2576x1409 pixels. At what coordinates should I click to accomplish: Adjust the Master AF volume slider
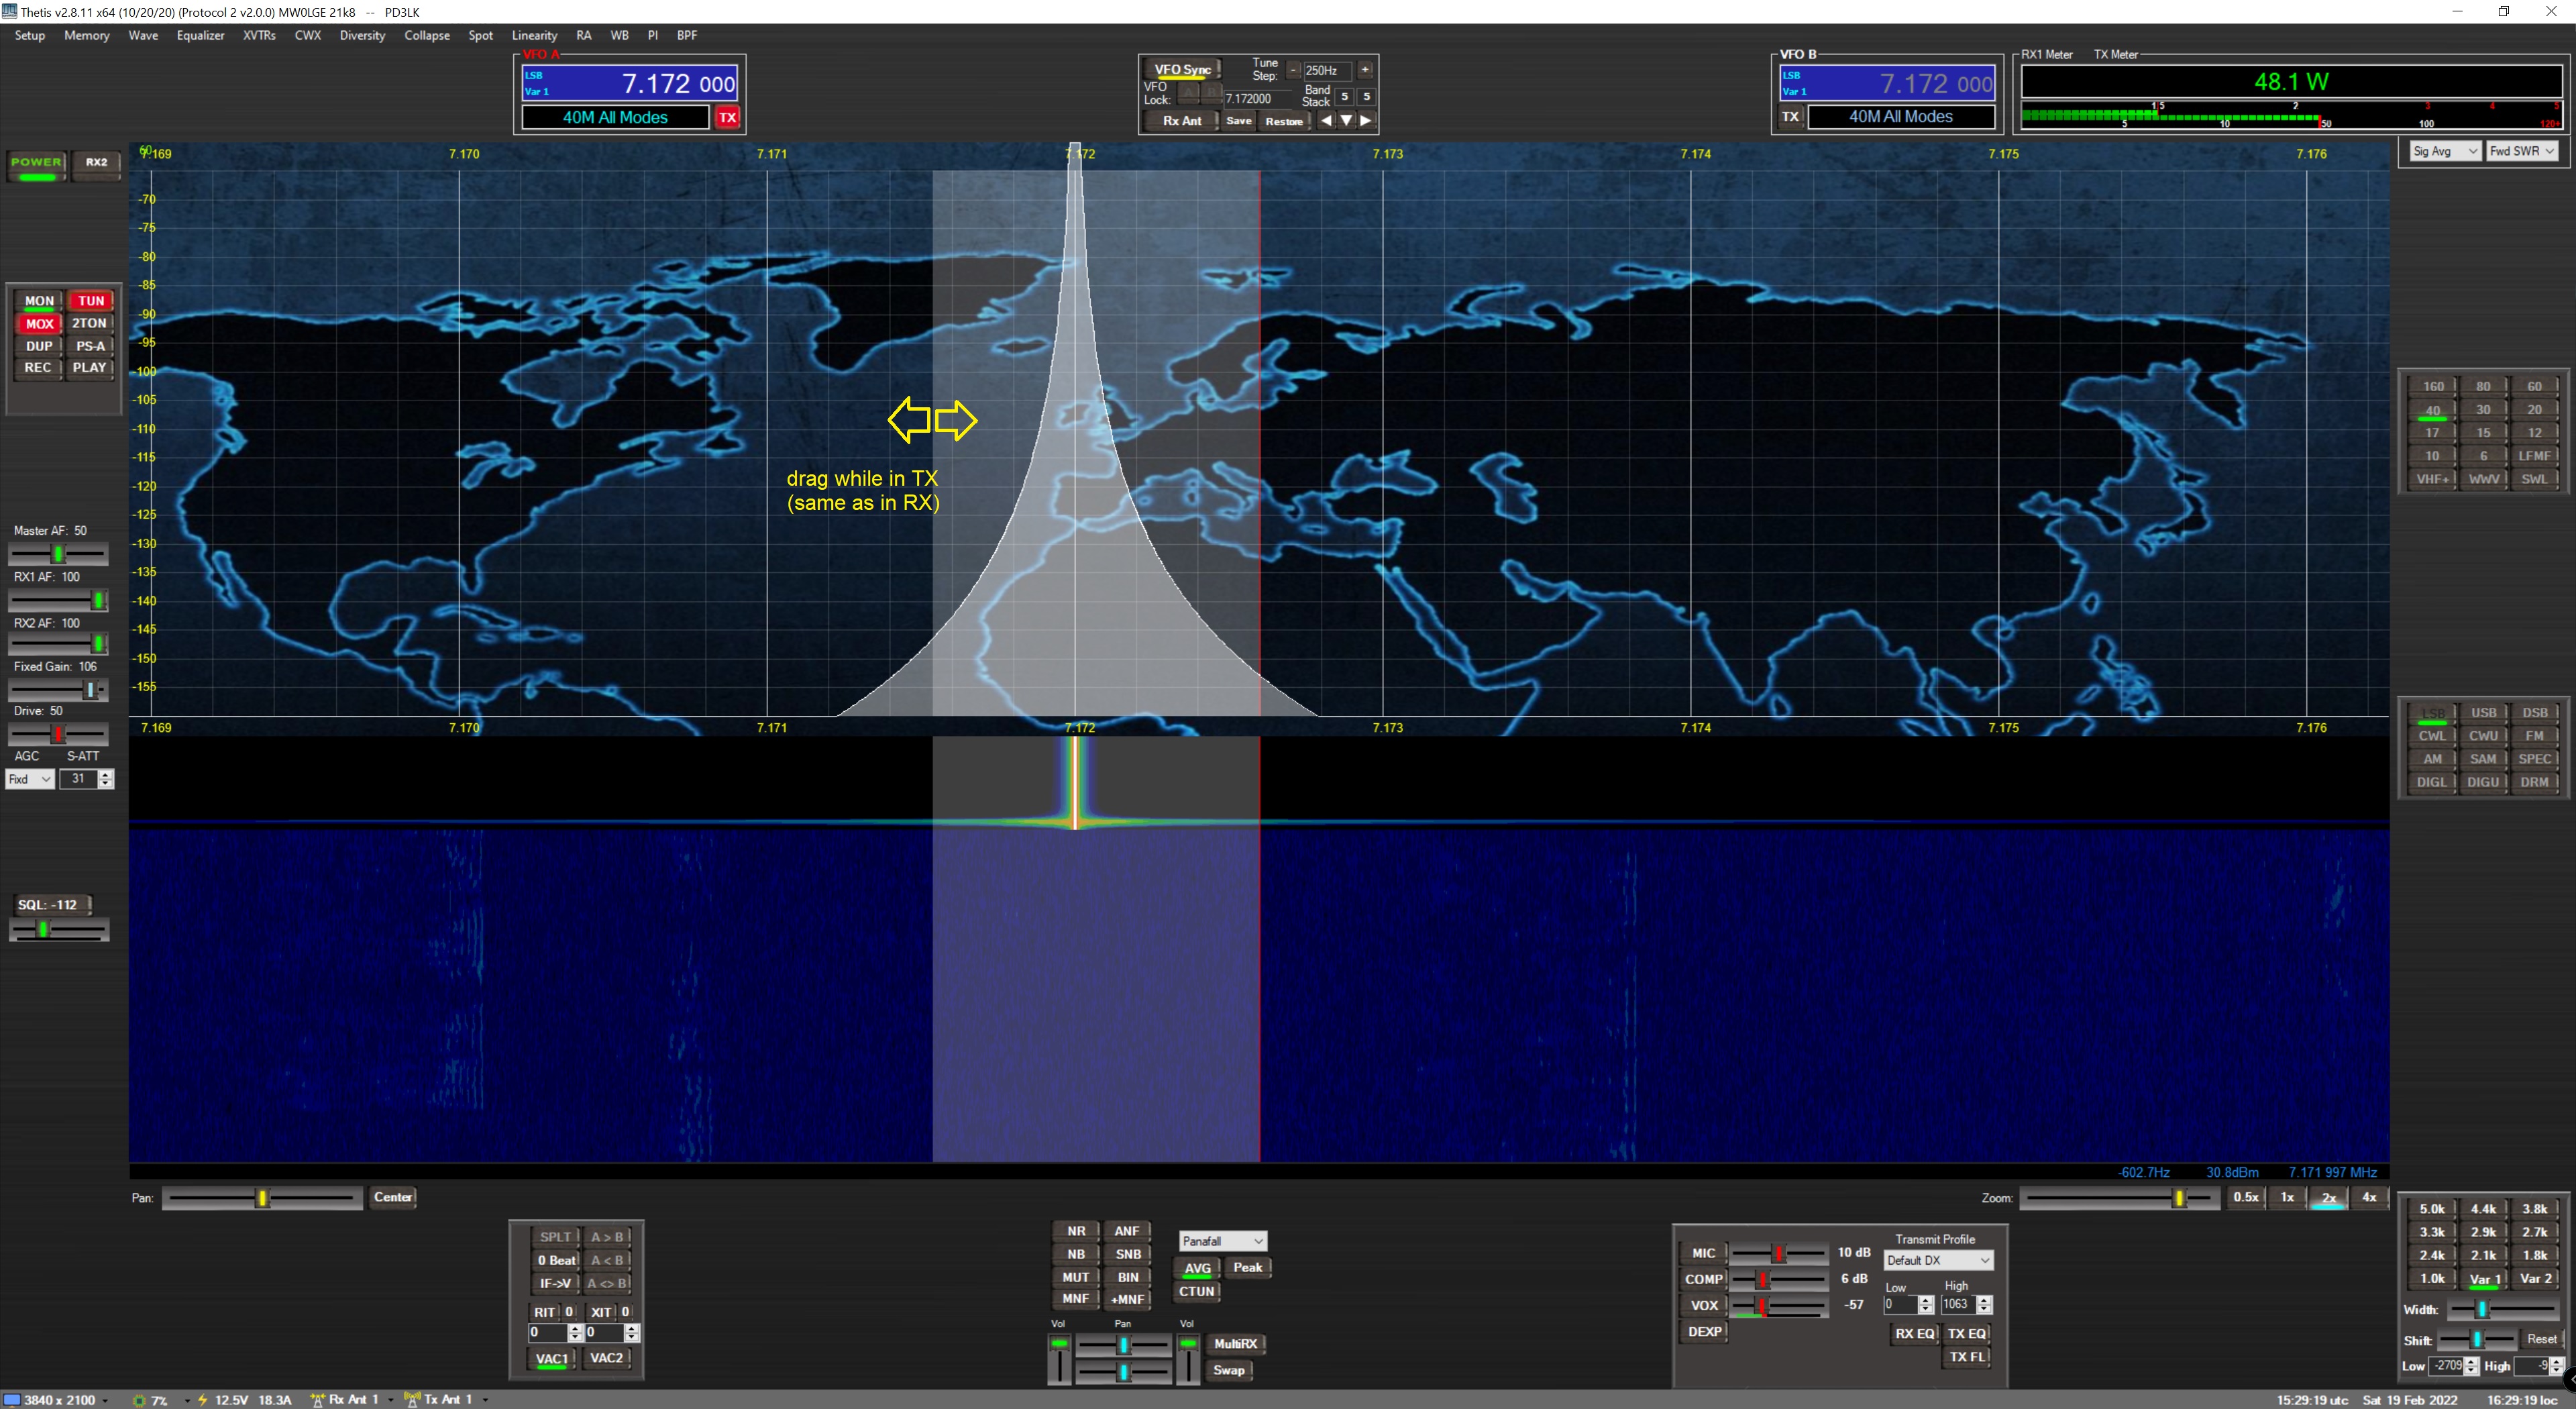58,554
